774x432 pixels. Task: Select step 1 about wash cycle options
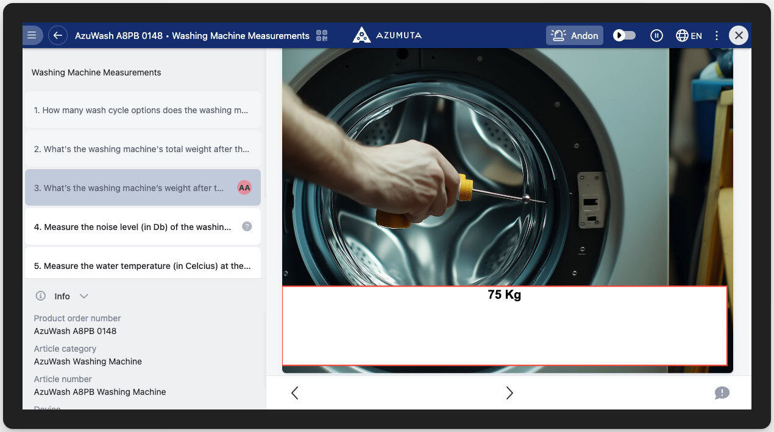pos(143,110)
